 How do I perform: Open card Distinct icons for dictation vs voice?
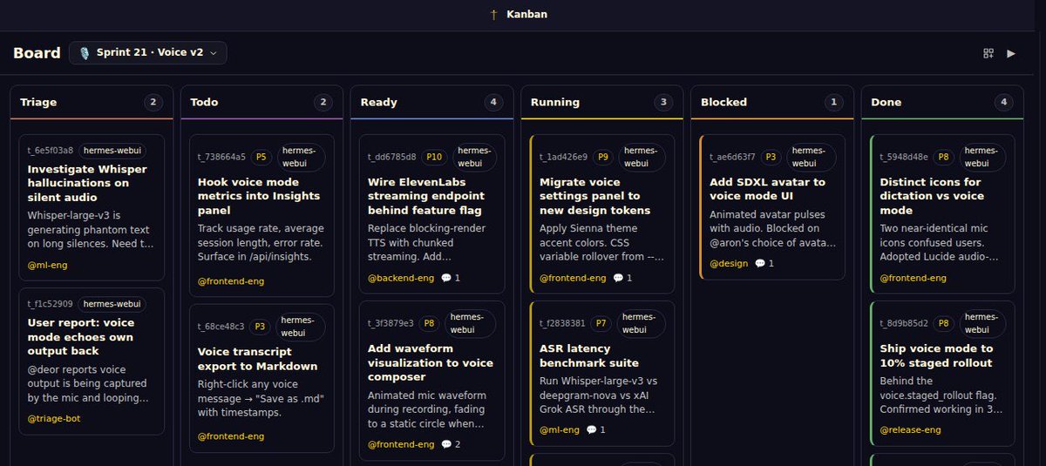943,214
